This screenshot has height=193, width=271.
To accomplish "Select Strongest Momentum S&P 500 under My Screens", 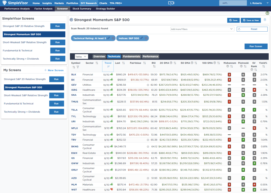I will (34, 87).
